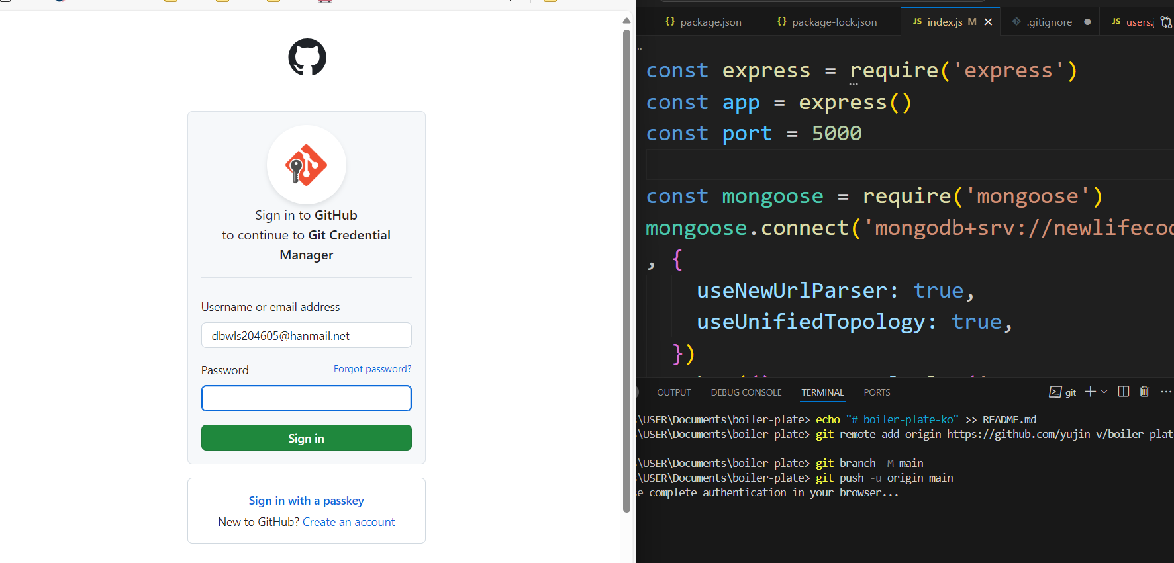Open the PORTS panel tab
The width and height of the screenshot is (1174, 563).
877,392
